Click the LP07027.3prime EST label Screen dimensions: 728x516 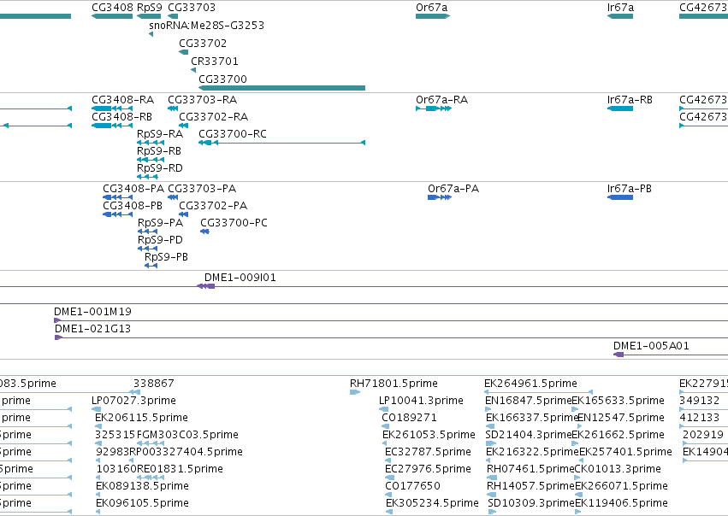pos(133,401)
